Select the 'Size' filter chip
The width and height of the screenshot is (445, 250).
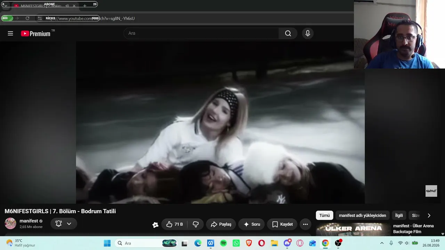pos(415,215)
